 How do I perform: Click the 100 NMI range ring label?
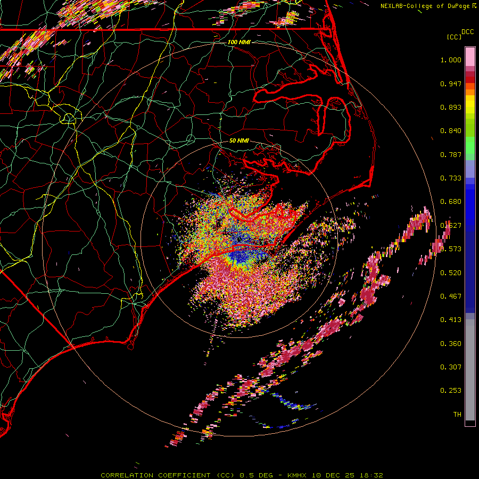pos(239,42)
